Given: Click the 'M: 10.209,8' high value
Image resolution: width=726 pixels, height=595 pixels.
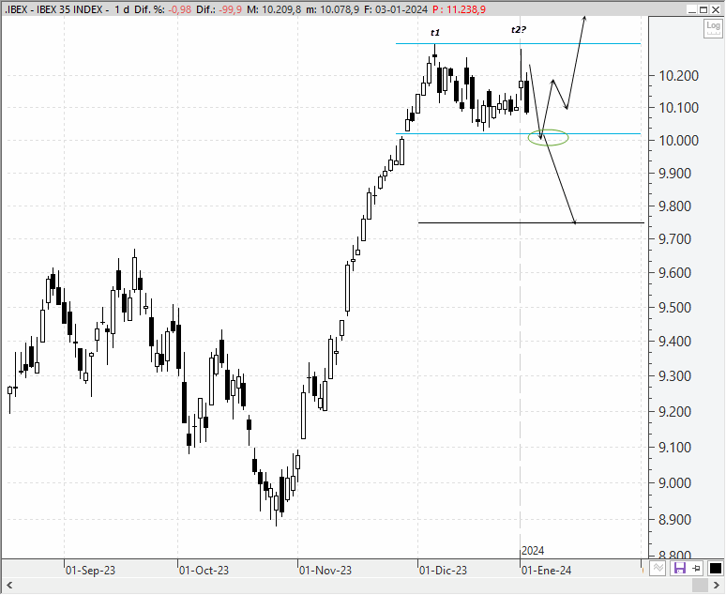Looking at the screenshot, I should tap(274, 9).
